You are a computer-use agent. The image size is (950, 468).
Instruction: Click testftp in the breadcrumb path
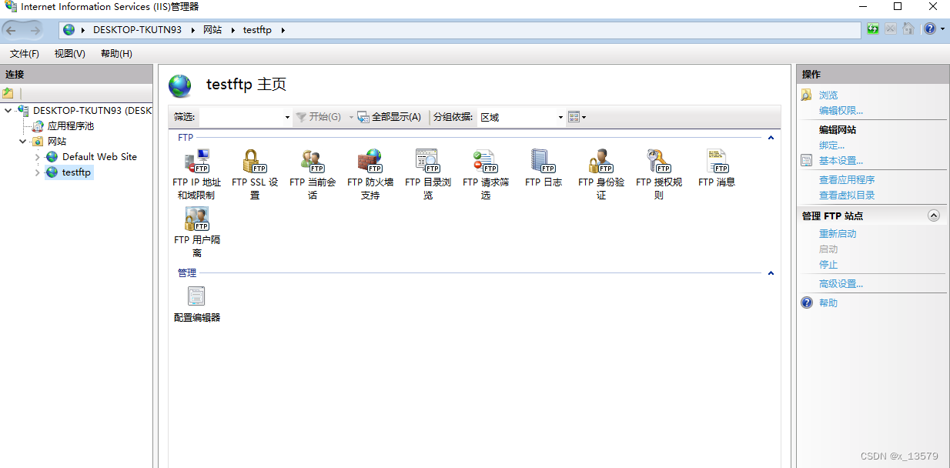tap(257, 30)
